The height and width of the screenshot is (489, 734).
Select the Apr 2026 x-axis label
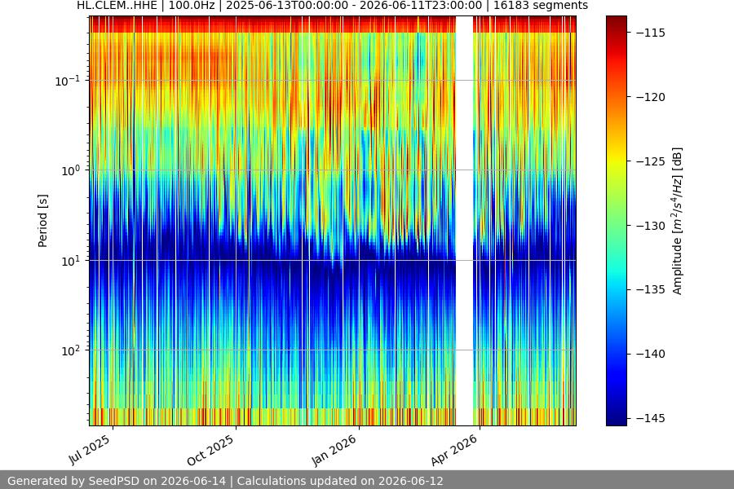click(x=454, y=450)
